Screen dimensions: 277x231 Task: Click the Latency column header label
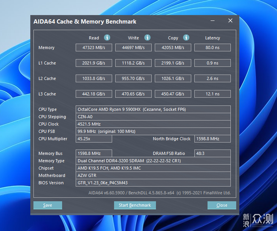point(212,38)
